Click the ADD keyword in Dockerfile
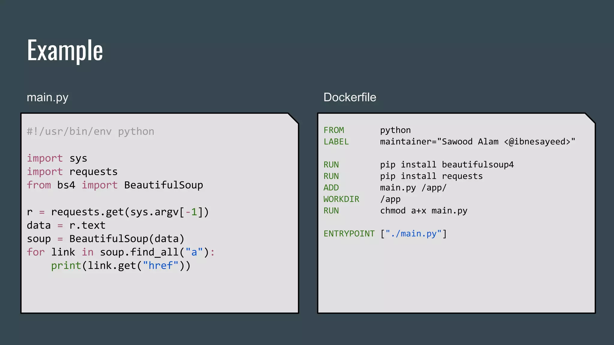614x345 pixels. click(331, 187)
